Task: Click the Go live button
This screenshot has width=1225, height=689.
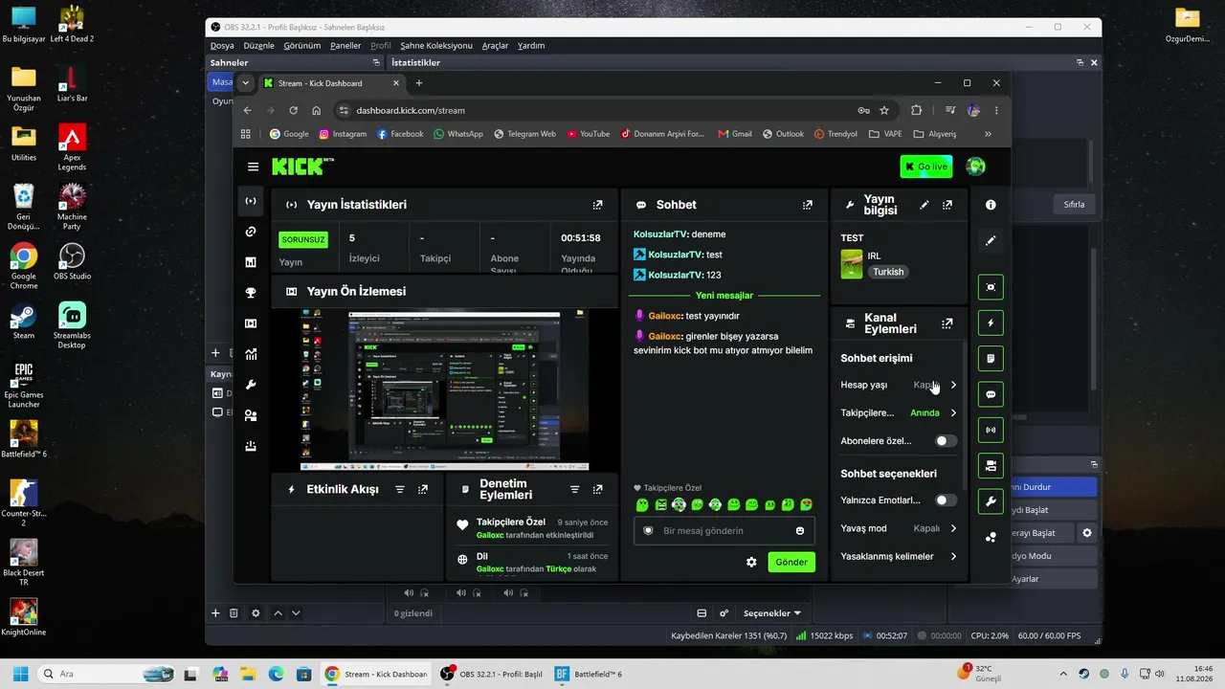Action: (926, 167)
